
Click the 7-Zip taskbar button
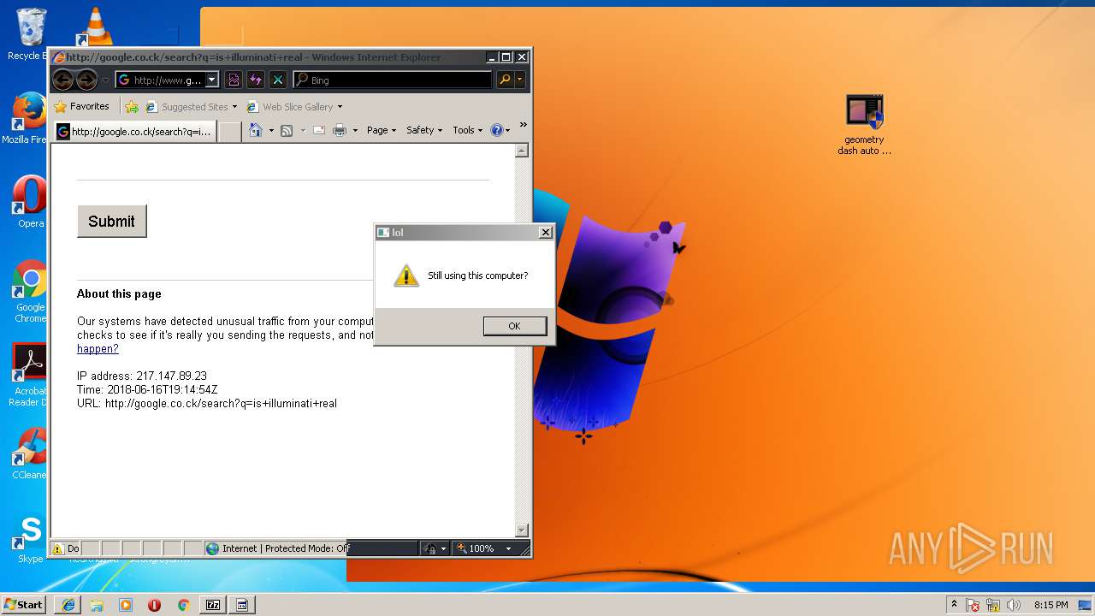(x=213, y=605)
